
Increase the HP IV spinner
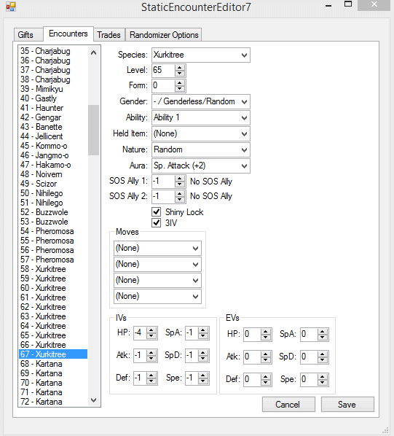point(151,330)
